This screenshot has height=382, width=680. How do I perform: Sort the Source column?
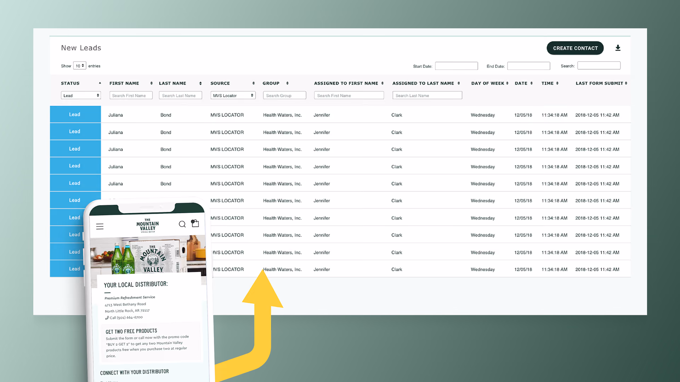tap(254, 83)
